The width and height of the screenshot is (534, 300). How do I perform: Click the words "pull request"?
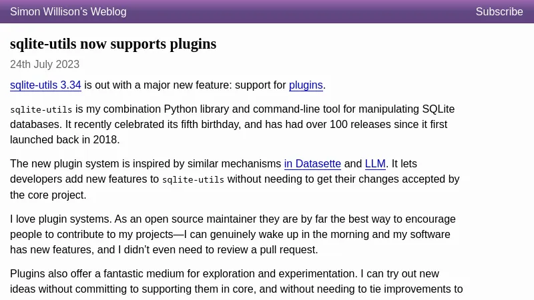pyautogui.click(x=283, y=250)
